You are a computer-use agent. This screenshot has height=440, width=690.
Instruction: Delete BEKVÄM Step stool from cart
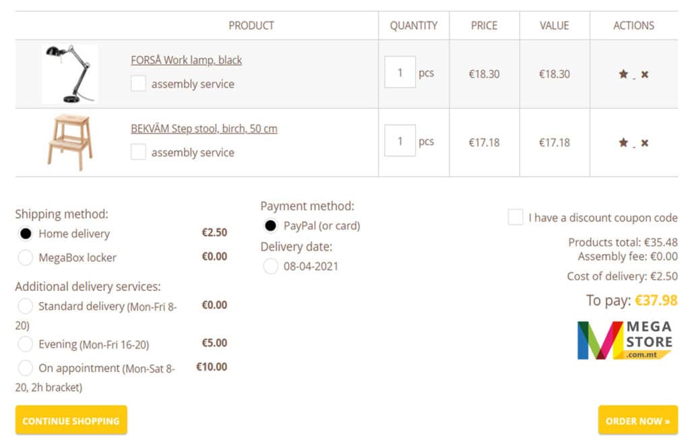pos(645,143)
